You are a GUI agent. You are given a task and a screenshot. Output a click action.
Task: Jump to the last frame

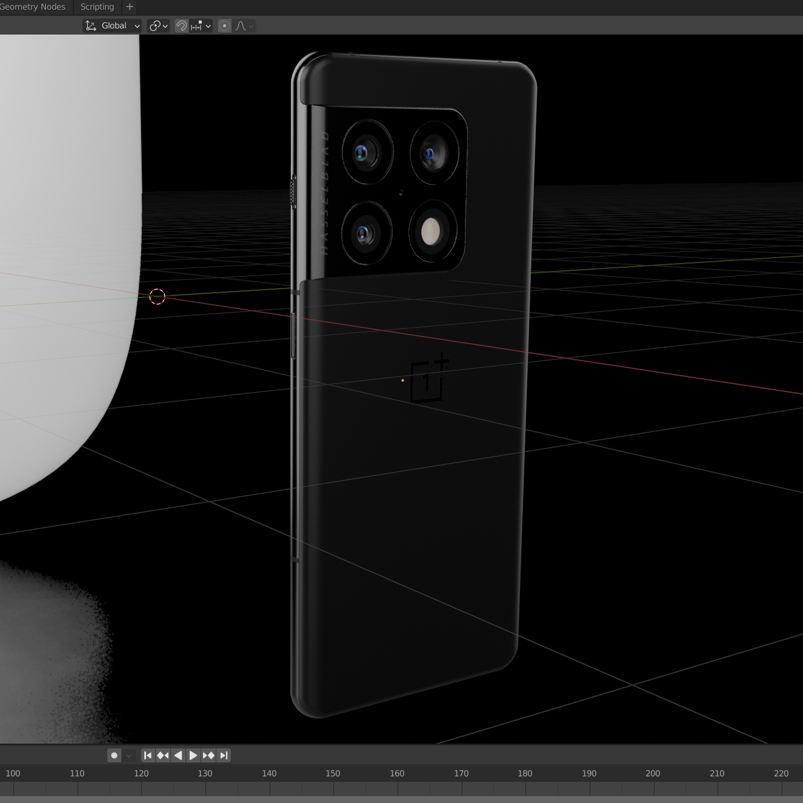224,755
